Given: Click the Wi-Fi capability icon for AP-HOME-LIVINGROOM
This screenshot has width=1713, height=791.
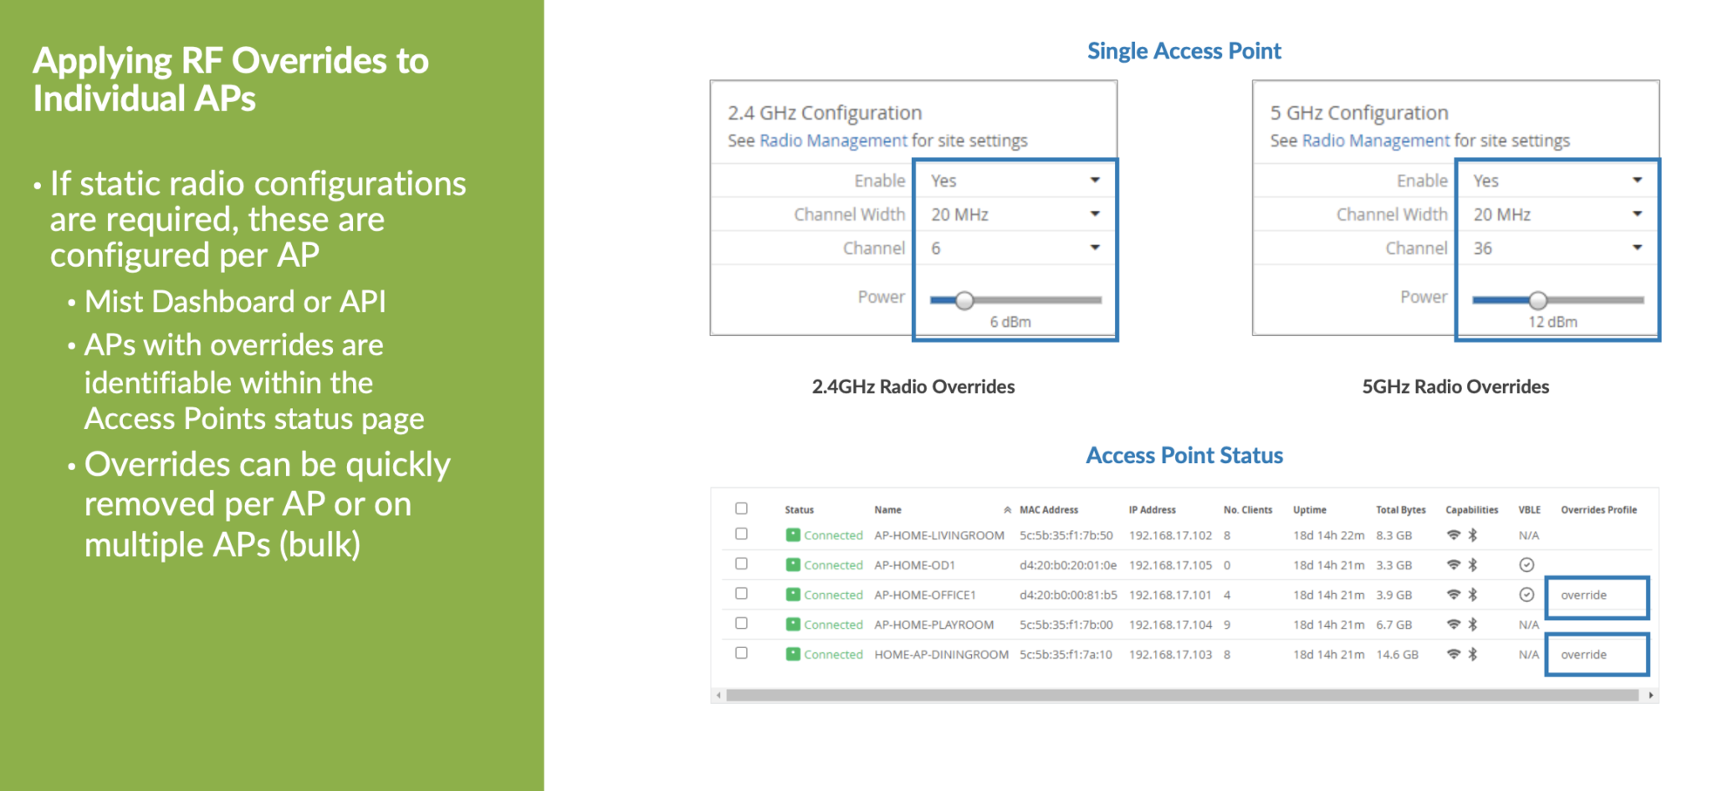Looking at the screenshot, I should click(1454, 535).
